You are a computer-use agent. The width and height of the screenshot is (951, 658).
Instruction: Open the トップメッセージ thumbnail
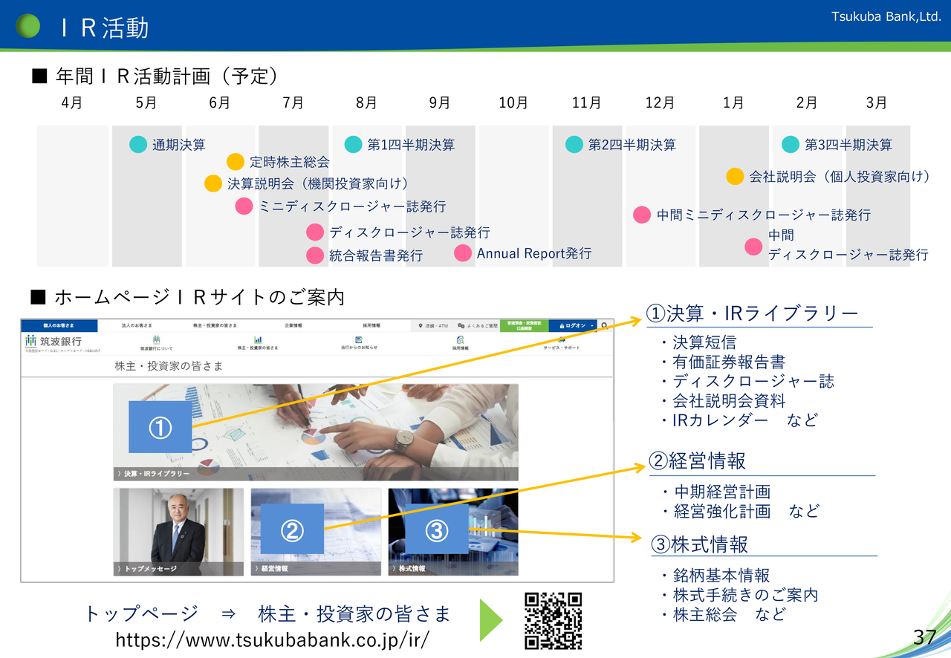pyautogui.click(x=178, y=531)
